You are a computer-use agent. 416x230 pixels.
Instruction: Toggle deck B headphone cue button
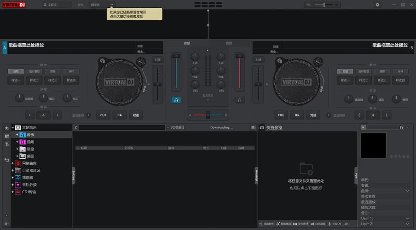click(239, 100)
